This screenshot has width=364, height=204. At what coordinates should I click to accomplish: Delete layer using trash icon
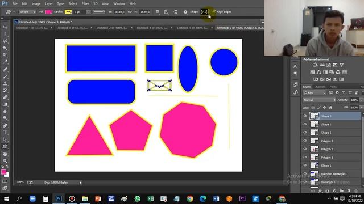[356, 191]
